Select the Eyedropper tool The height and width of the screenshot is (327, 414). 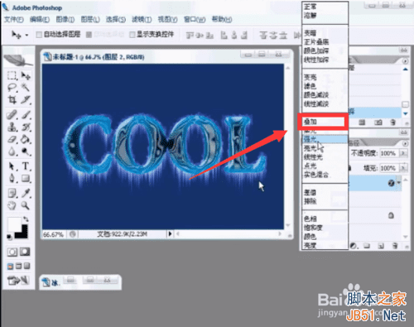[x=26, y=193]
